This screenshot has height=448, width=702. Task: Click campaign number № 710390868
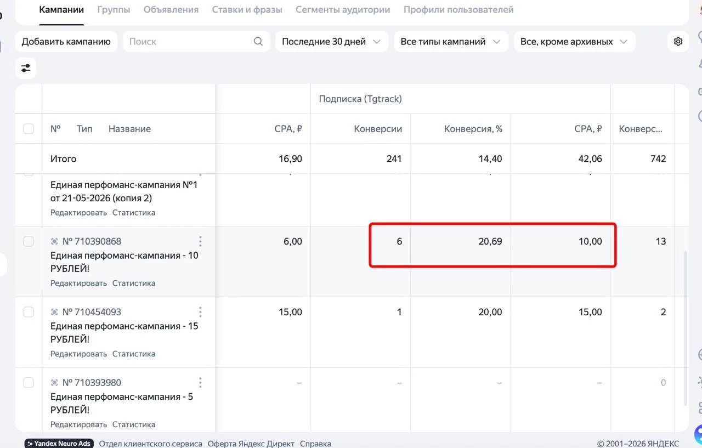click(x=92, y=241)
